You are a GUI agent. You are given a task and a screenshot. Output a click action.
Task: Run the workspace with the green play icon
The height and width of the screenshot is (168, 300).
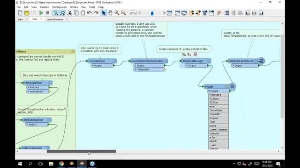(41, 13)
